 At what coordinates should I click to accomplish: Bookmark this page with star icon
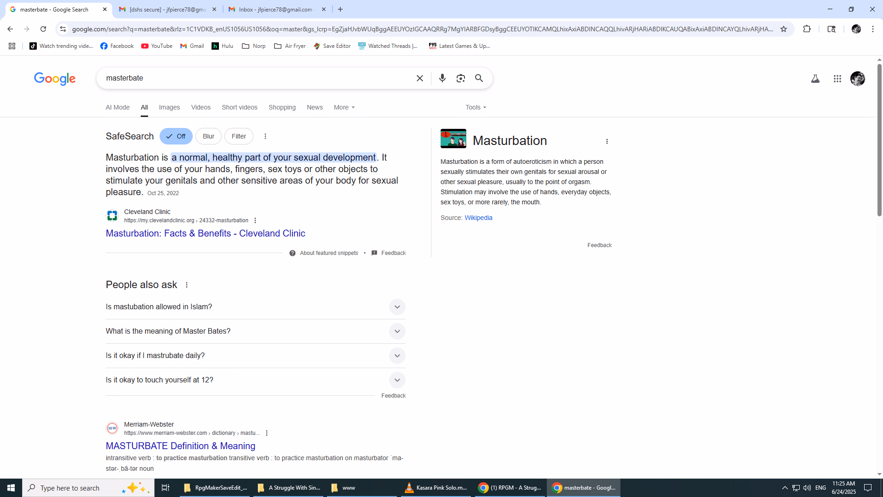click(784, 29)
